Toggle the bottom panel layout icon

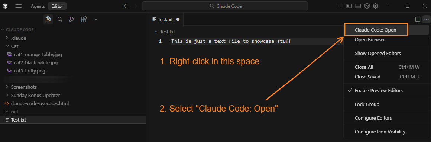[358, 6]
